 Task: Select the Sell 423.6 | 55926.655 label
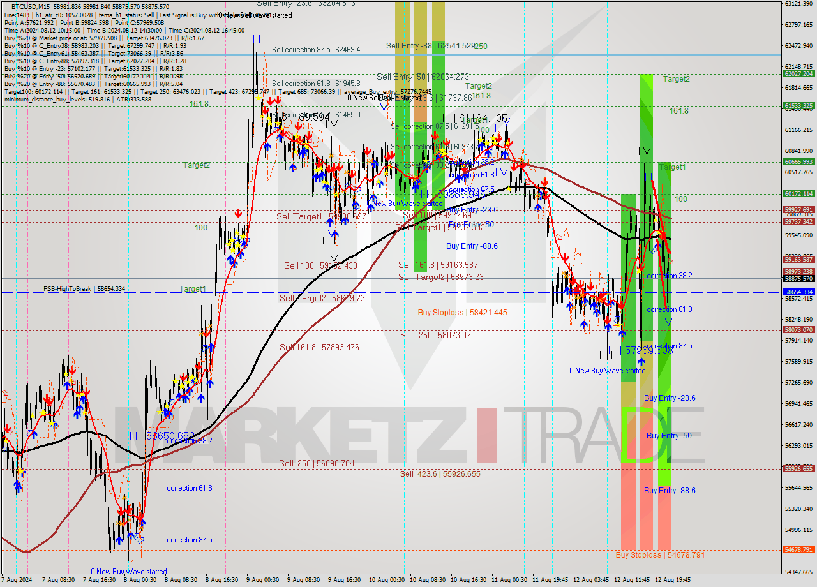click(x=440, y=473)
